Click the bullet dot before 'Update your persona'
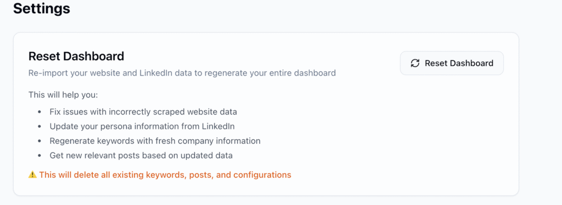562x205 pixels. click(x=40, y=127)
